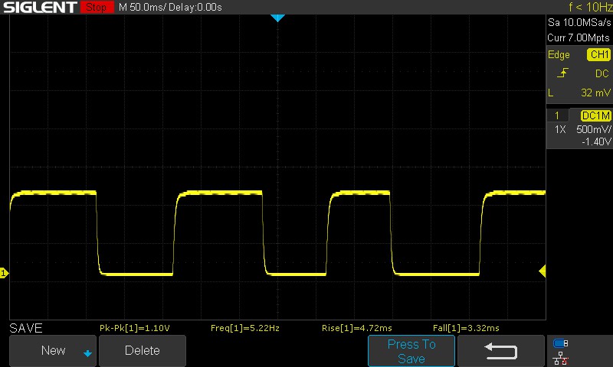613x367 pixels.
Task: Click the LAN network status icon
Action: pos(561,358)
